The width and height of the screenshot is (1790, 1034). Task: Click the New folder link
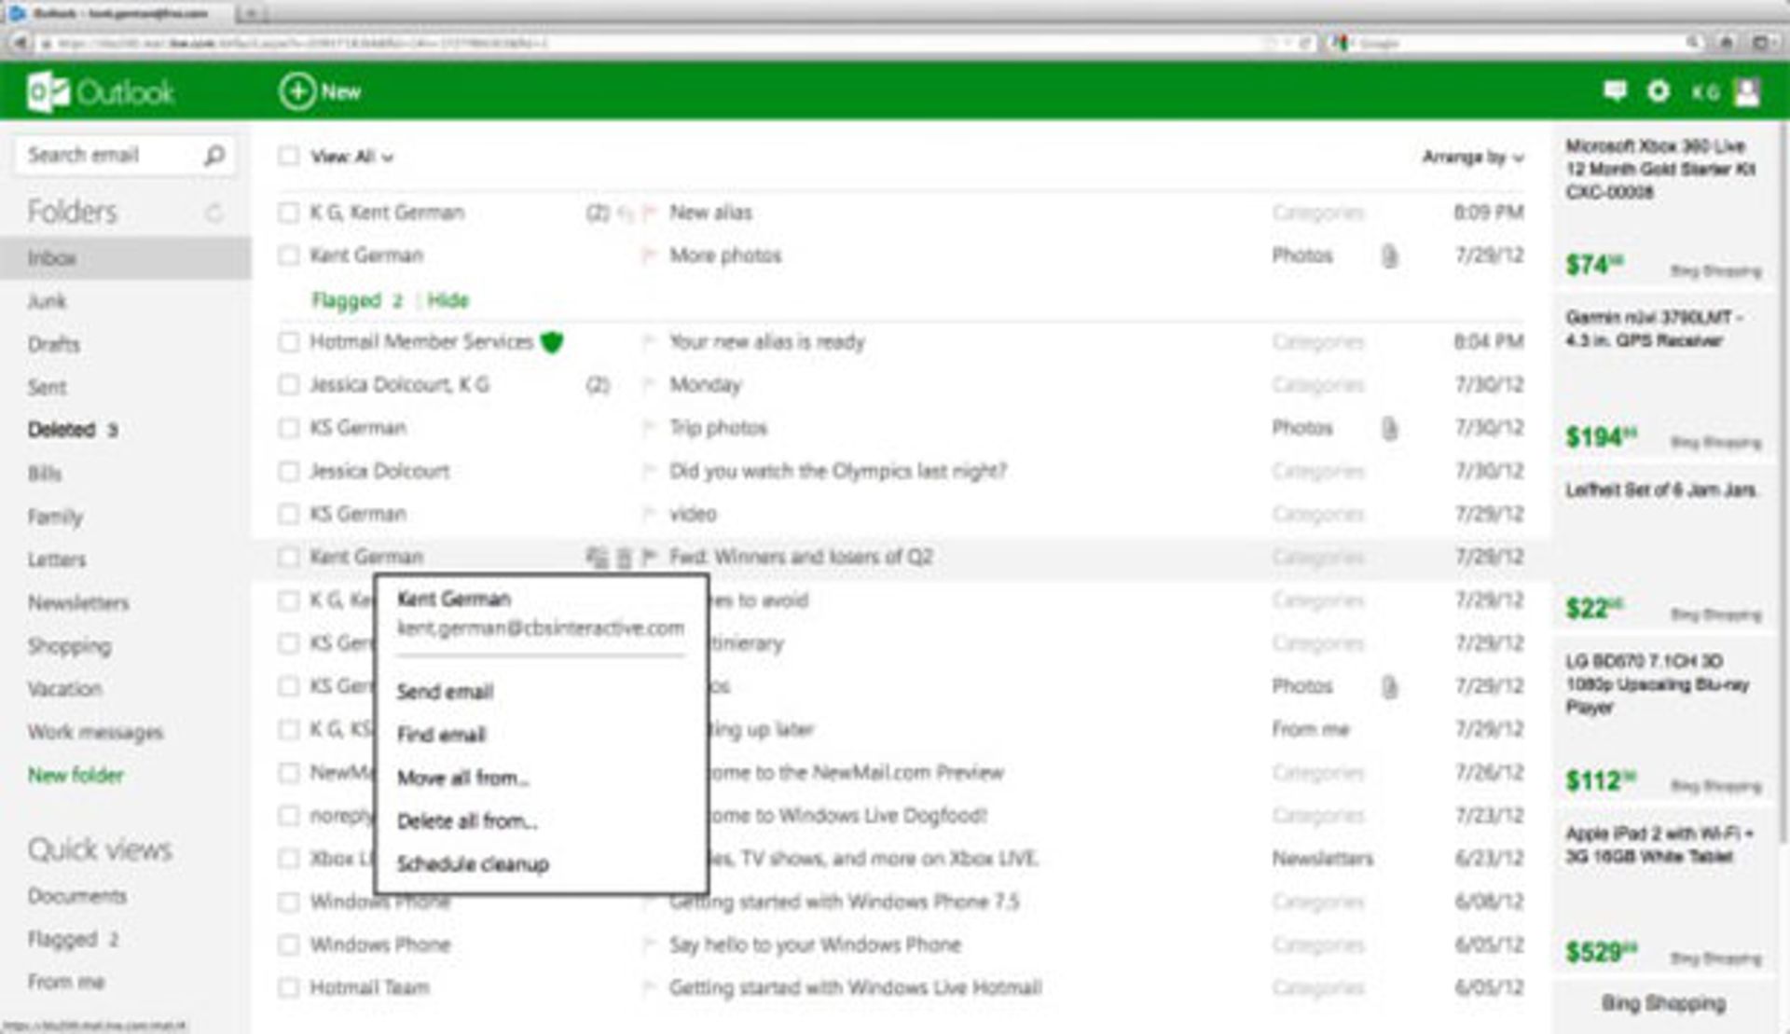tap(76, 775)
